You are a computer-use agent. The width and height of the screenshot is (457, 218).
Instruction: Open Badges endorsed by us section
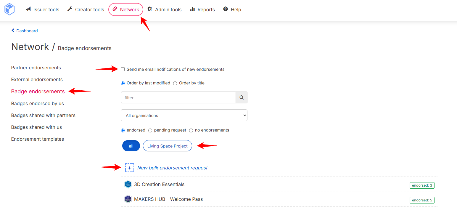[x=38, y=103]
